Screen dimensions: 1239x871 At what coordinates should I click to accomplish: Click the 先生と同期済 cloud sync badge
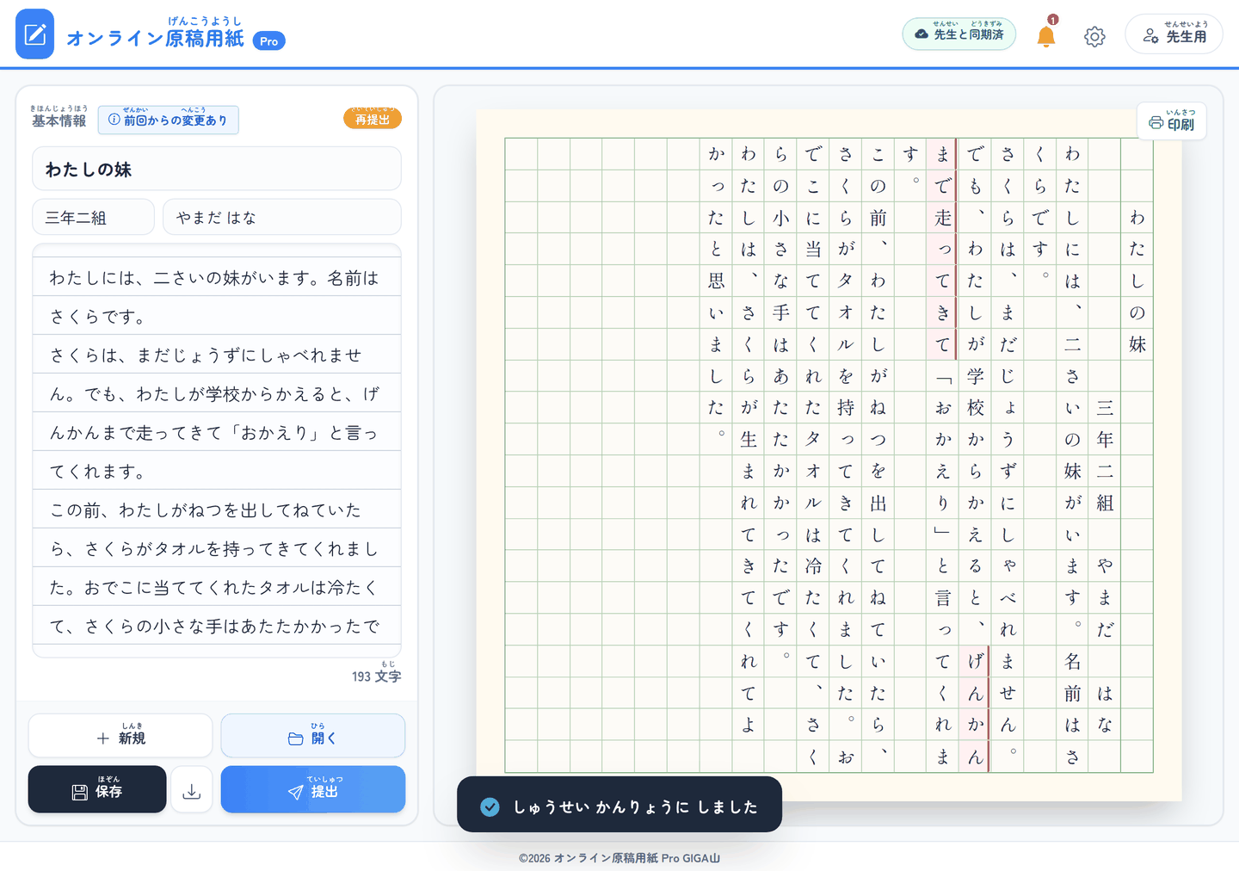[959, 34]
